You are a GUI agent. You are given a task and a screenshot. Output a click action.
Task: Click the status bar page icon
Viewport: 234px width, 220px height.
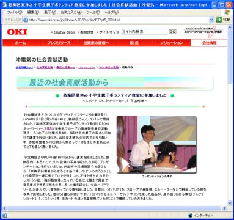pyautogui.click(x=4, y=215)
